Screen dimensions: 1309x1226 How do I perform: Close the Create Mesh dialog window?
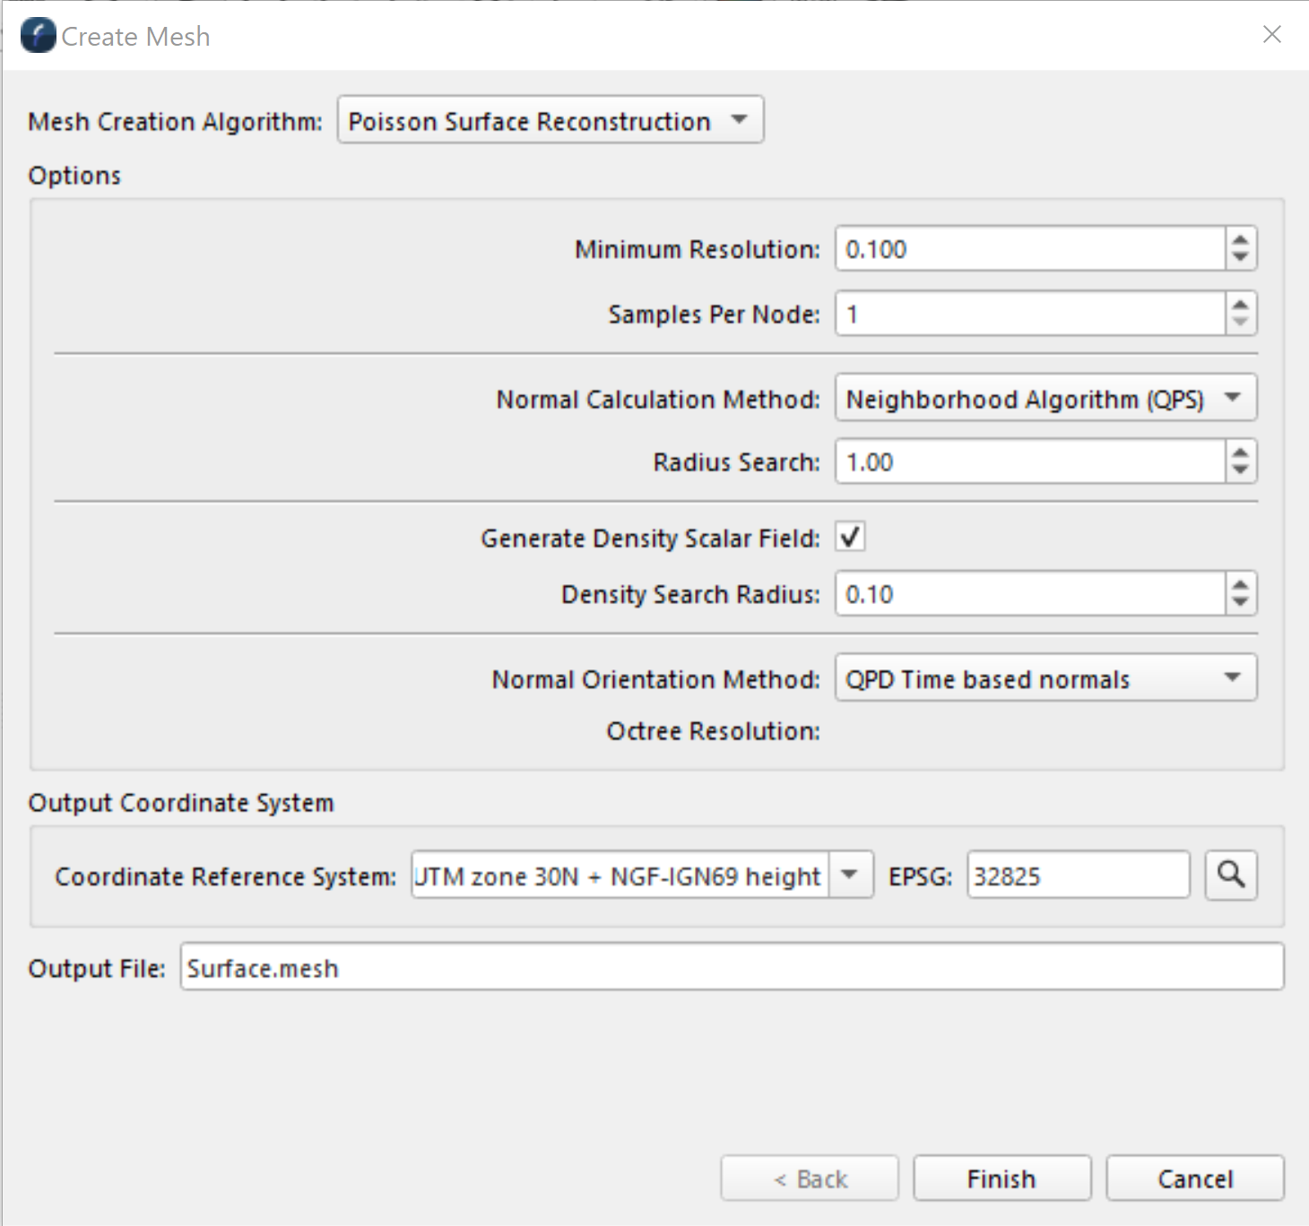1271,35
